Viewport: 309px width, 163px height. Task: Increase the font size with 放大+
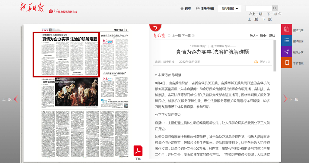[253, 36]
